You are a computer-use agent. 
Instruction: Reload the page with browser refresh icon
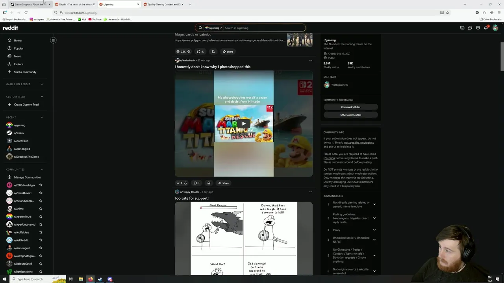pyautogui.click(x=26, y=13)
